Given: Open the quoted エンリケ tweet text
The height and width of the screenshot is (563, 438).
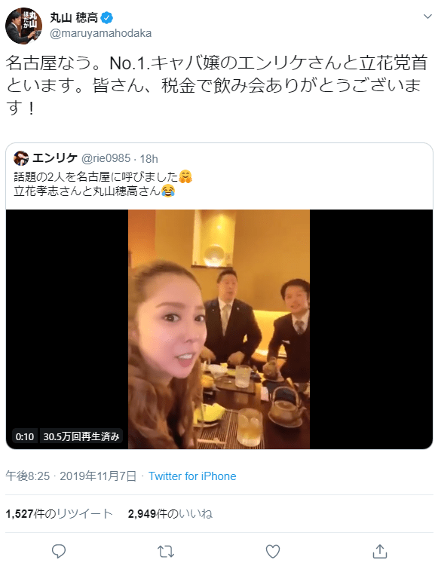Looking at the screenshot, I should coord(103,183).
